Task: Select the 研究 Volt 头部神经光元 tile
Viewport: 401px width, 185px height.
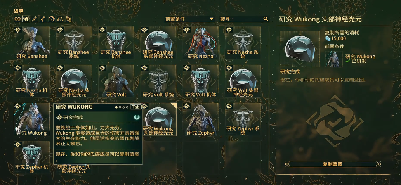Action: tap(243, 81)
